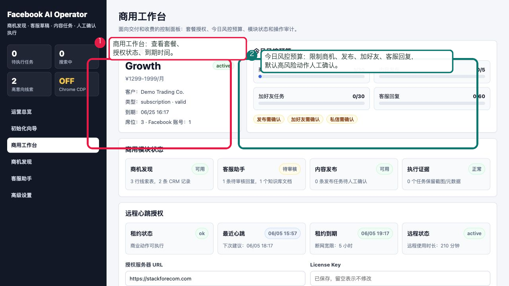Select the 商用工作台 sidebar item
The height and width of the screenshot is (286, 509).
[x=53, y=145]
